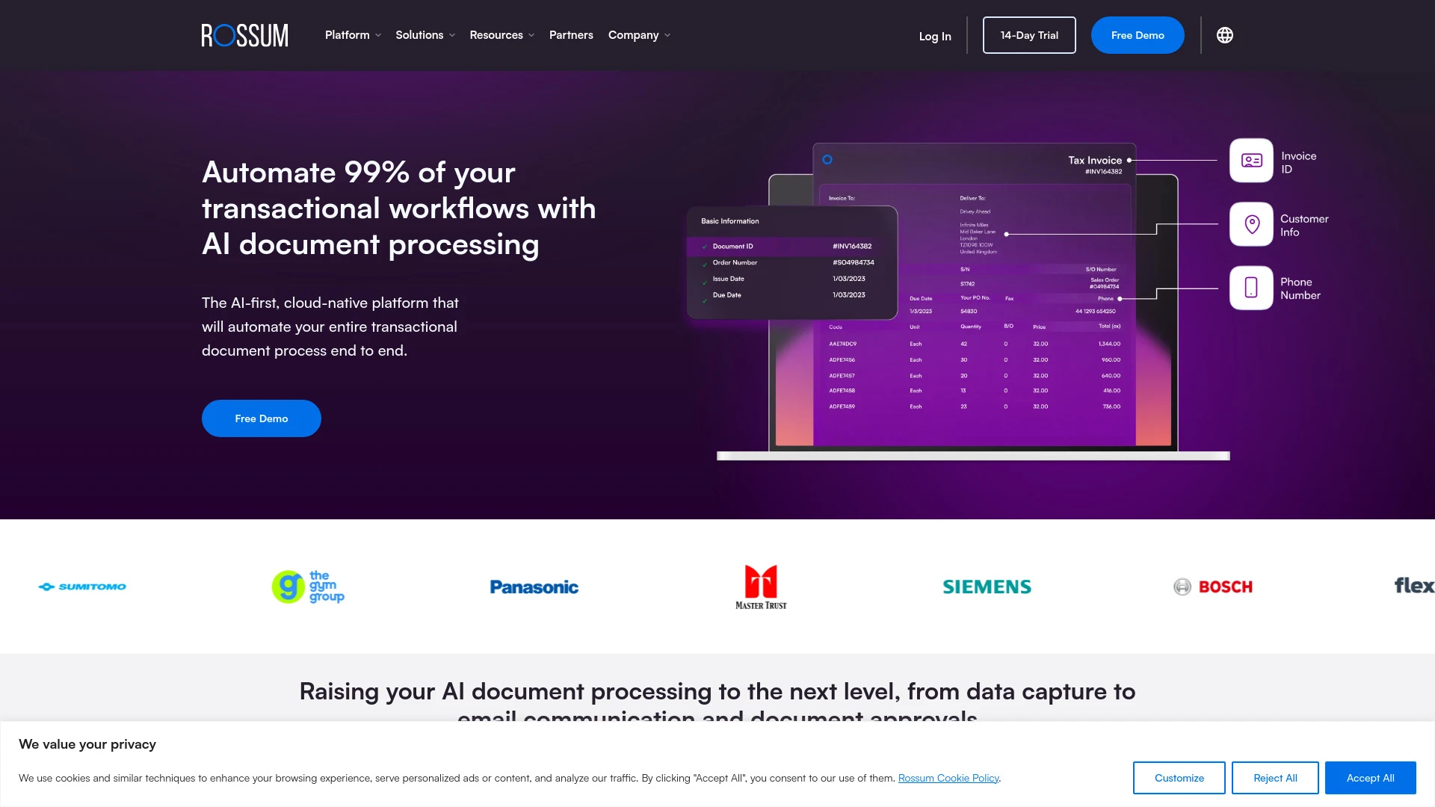Open the language/globe selector icon

click(x=1225, y=34)
